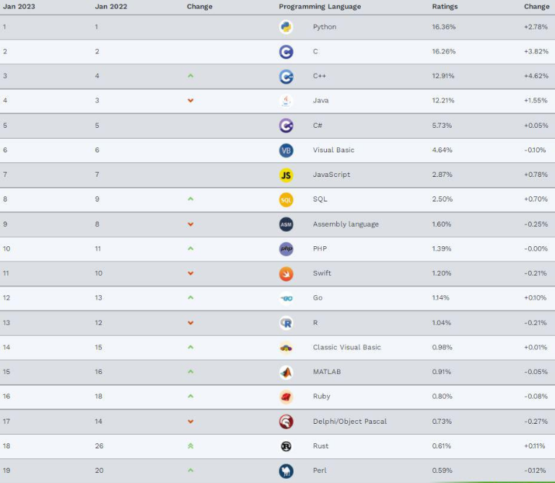Screen dimensions: 555x483
Task: Click the green up arrow for C++
Action: click(x=191, y=76)
